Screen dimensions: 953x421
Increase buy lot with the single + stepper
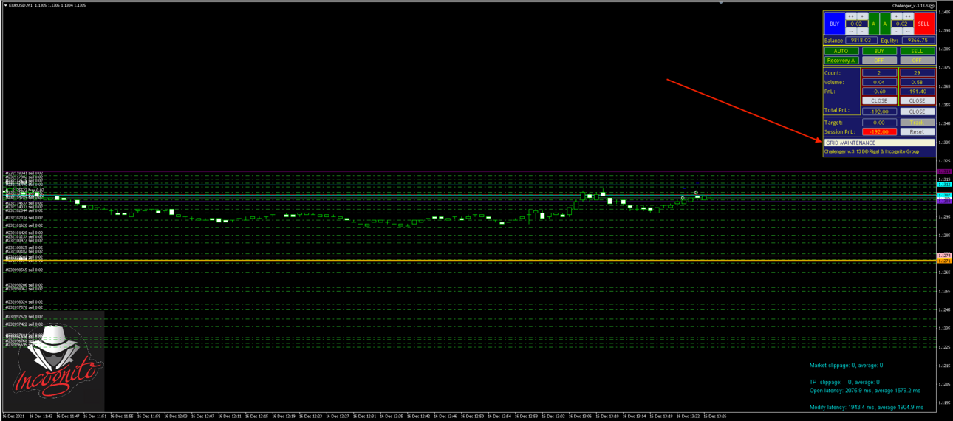click(863, 16)
